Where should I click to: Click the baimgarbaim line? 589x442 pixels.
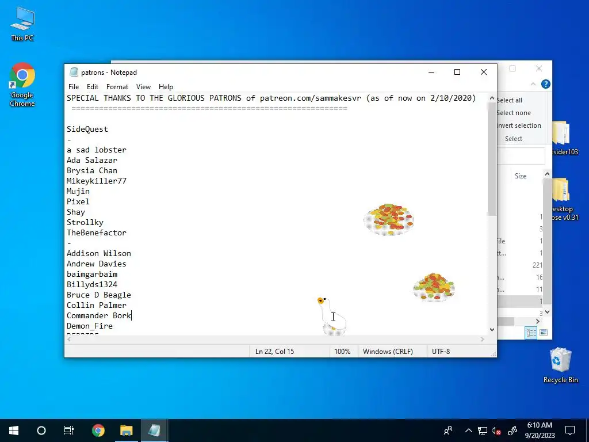92,275
